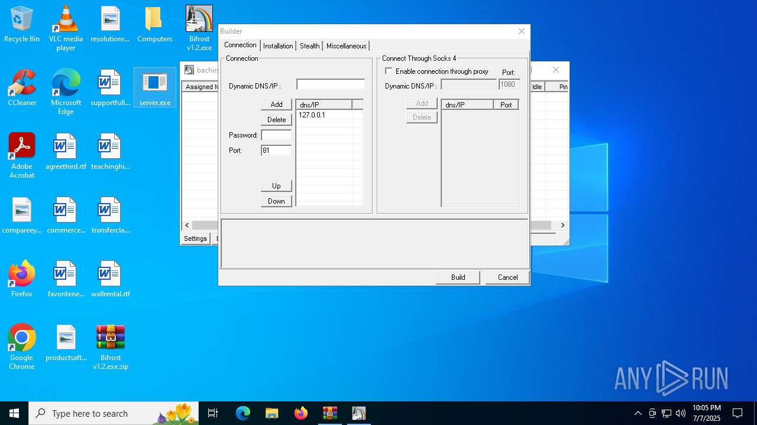757x425 pixels.
Task: Click the Build button
Action: pos(458,277)
